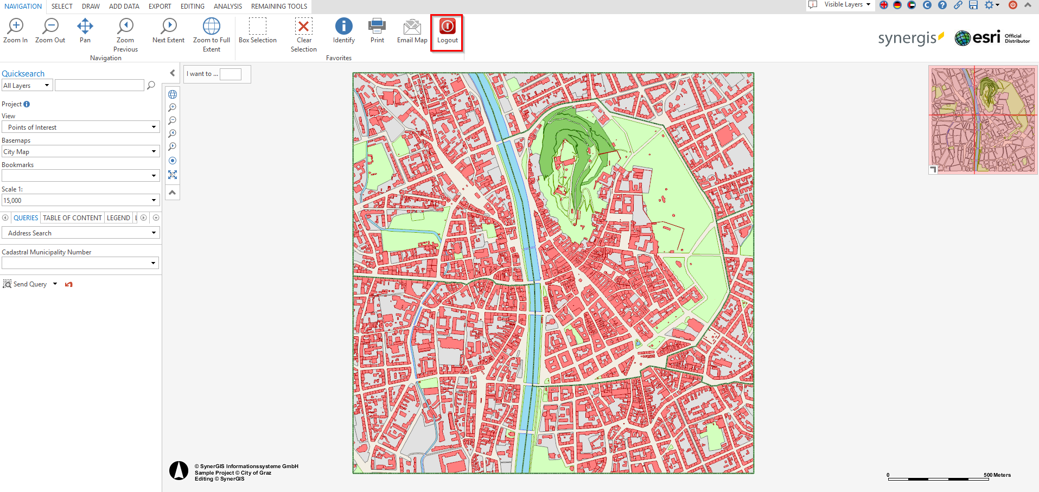This screenshot has width=1039, height=492.
Task: Click the blue save diskette icon
Action: pos(973,5)
